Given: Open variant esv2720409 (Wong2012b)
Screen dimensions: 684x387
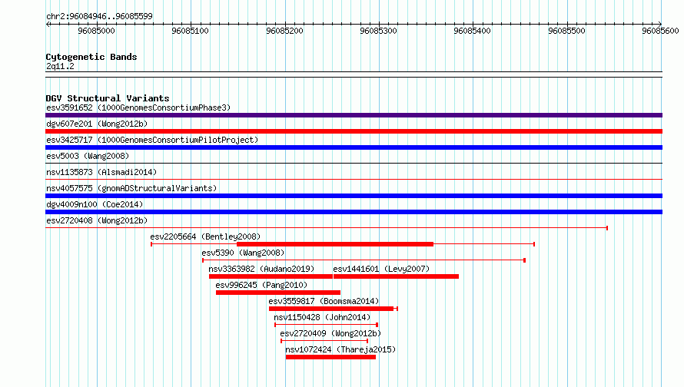Looking at the screenshot, I should (330, 333).
